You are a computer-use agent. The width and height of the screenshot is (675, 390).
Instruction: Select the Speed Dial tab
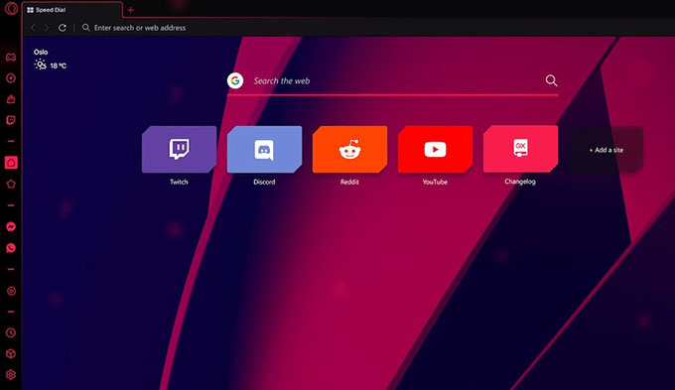pyautogui.click(x=72, y=10)
